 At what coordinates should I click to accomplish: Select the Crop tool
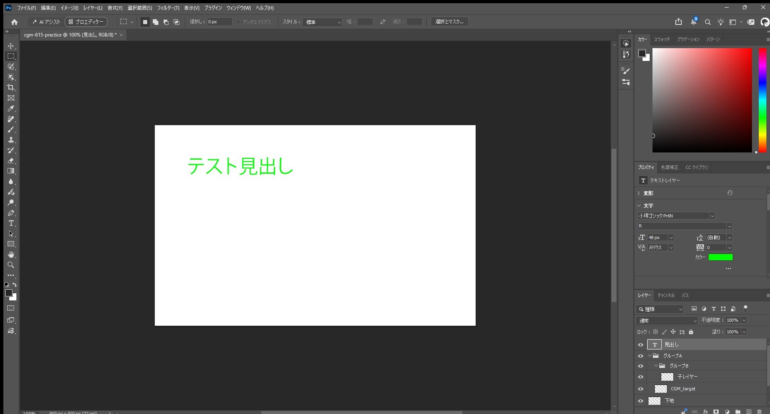(11, 87)
